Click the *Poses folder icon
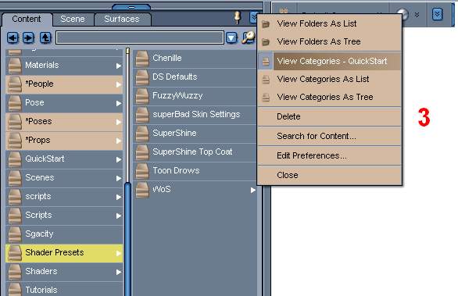The width and height of the screenshot is (458, 296). click(15, 122)
